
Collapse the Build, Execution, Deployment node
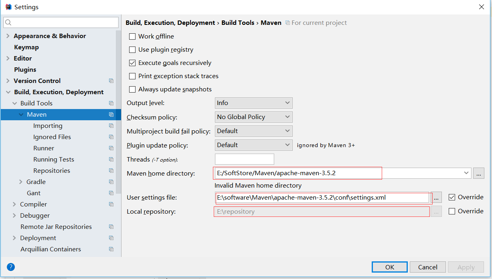[x=8, y=92]
